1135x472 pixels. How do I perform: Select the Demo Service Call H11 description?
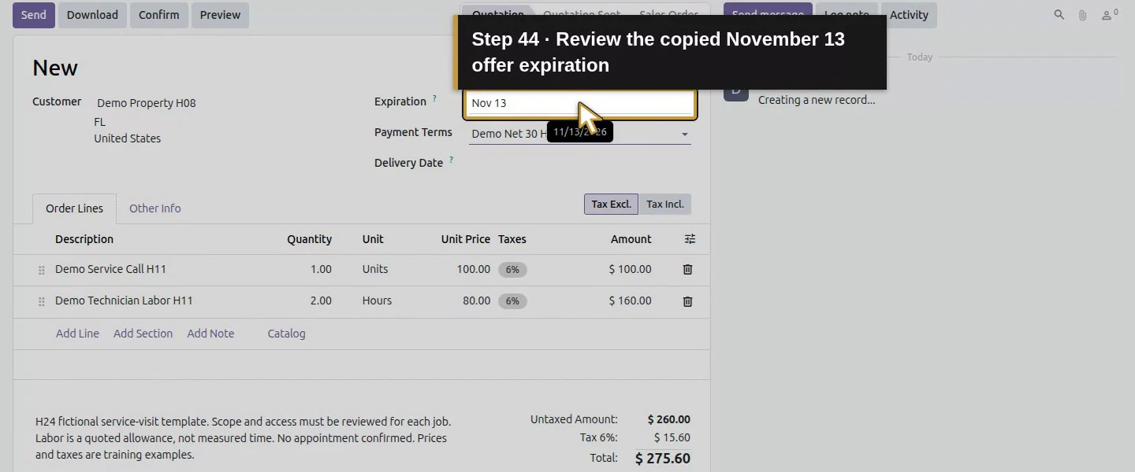tap(111, 269)
